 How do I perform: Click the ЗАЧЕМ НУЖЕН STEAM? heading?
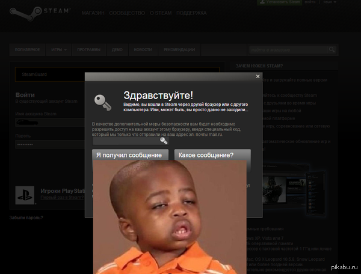point(259,66)
